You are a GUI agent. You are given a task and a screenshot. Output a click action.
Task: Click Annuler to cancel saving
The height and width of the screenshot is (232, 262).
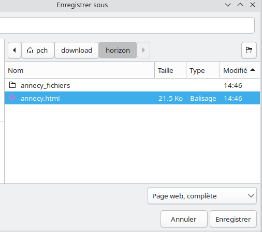click(184, 219)
